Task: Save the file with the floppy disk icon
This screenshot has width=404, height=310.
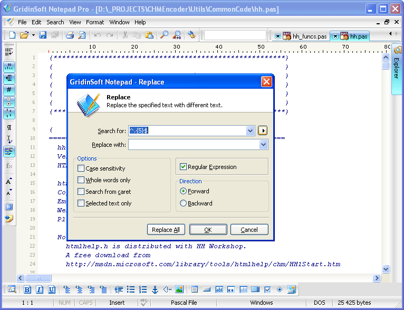Action: 43,35
